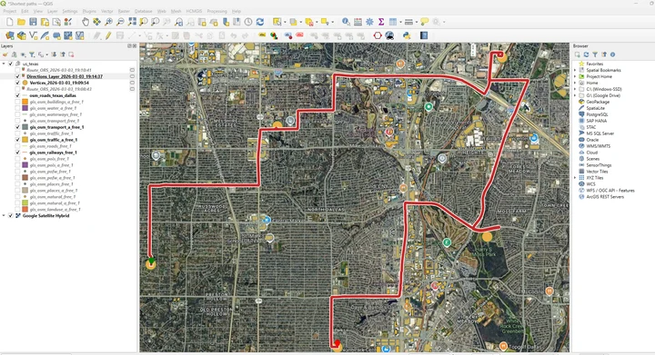Expand the Home node in Browser
Screen dimensions: 655x355
[x=575, y=83]
